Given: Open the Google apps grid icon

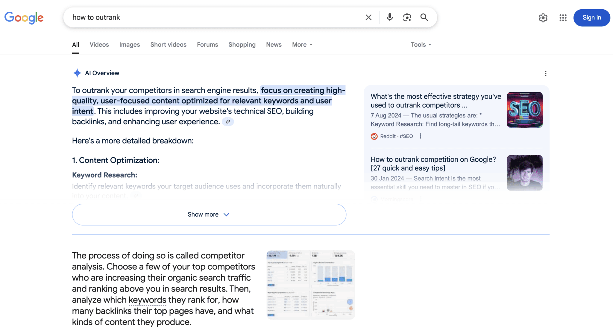Looking at the screenshot, I should point(563,18).
